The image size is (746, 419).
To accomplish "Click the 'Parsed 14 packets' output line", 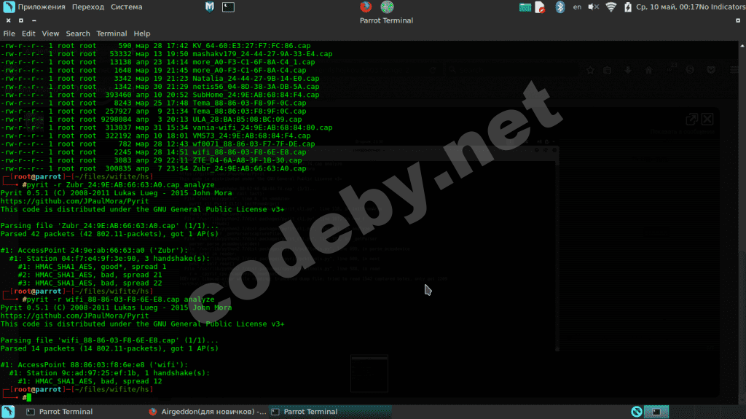I will coord(109,348).
